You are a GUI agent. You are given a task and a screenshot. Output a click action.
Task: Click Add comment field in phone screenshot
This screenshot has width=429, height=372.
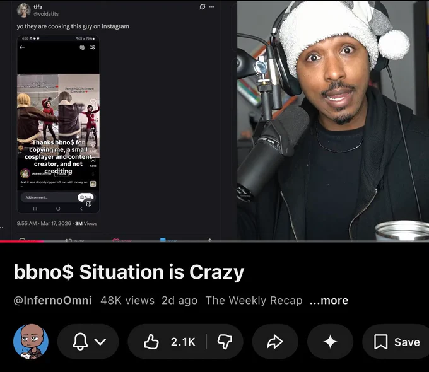coord(49,197)
